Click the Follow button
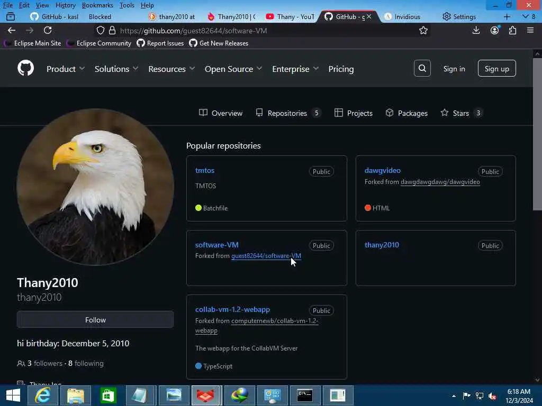 pos(95,320)
